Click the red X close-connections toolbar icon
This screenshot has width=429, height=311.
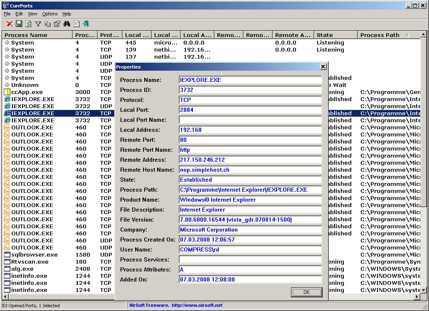point(9,24)
